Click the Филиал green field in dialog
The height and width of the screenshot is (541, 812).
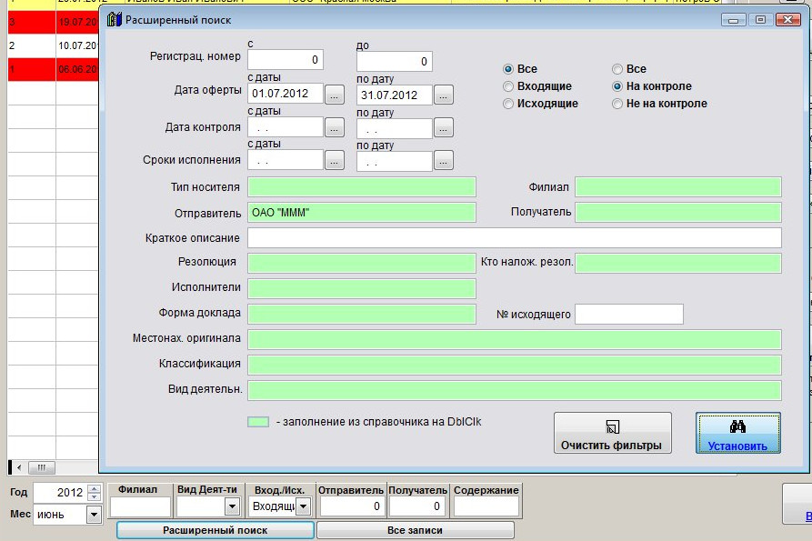click(x=677, y=187)
